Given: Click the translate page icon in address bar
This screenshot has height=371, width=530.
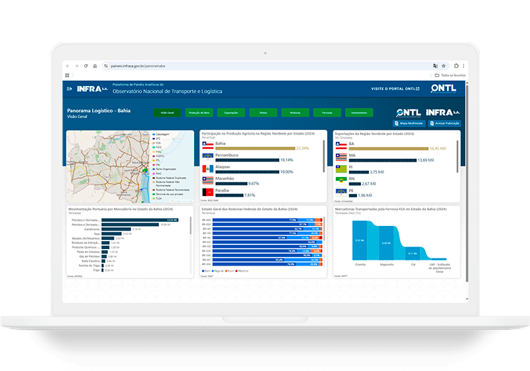Looking at the screenshot, I should [x=435, y=66].
